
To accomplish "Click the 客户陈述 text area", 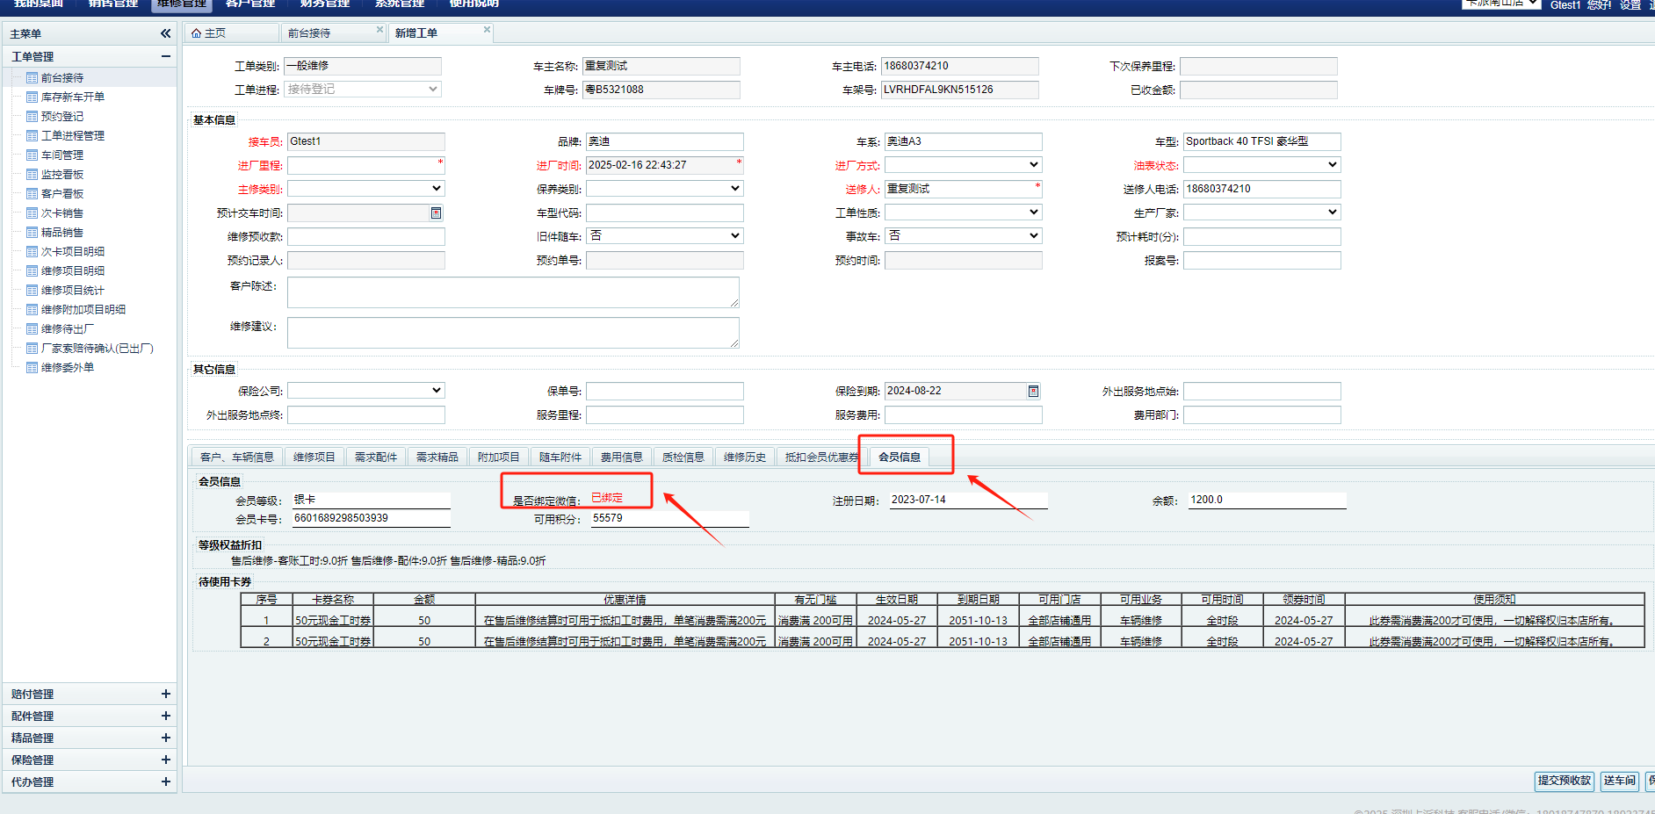I will 512,292.
